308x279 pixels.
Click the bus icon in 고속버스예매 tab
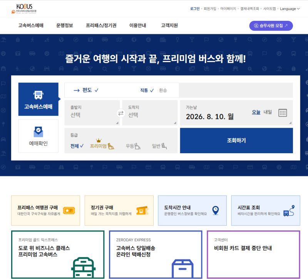38,95
